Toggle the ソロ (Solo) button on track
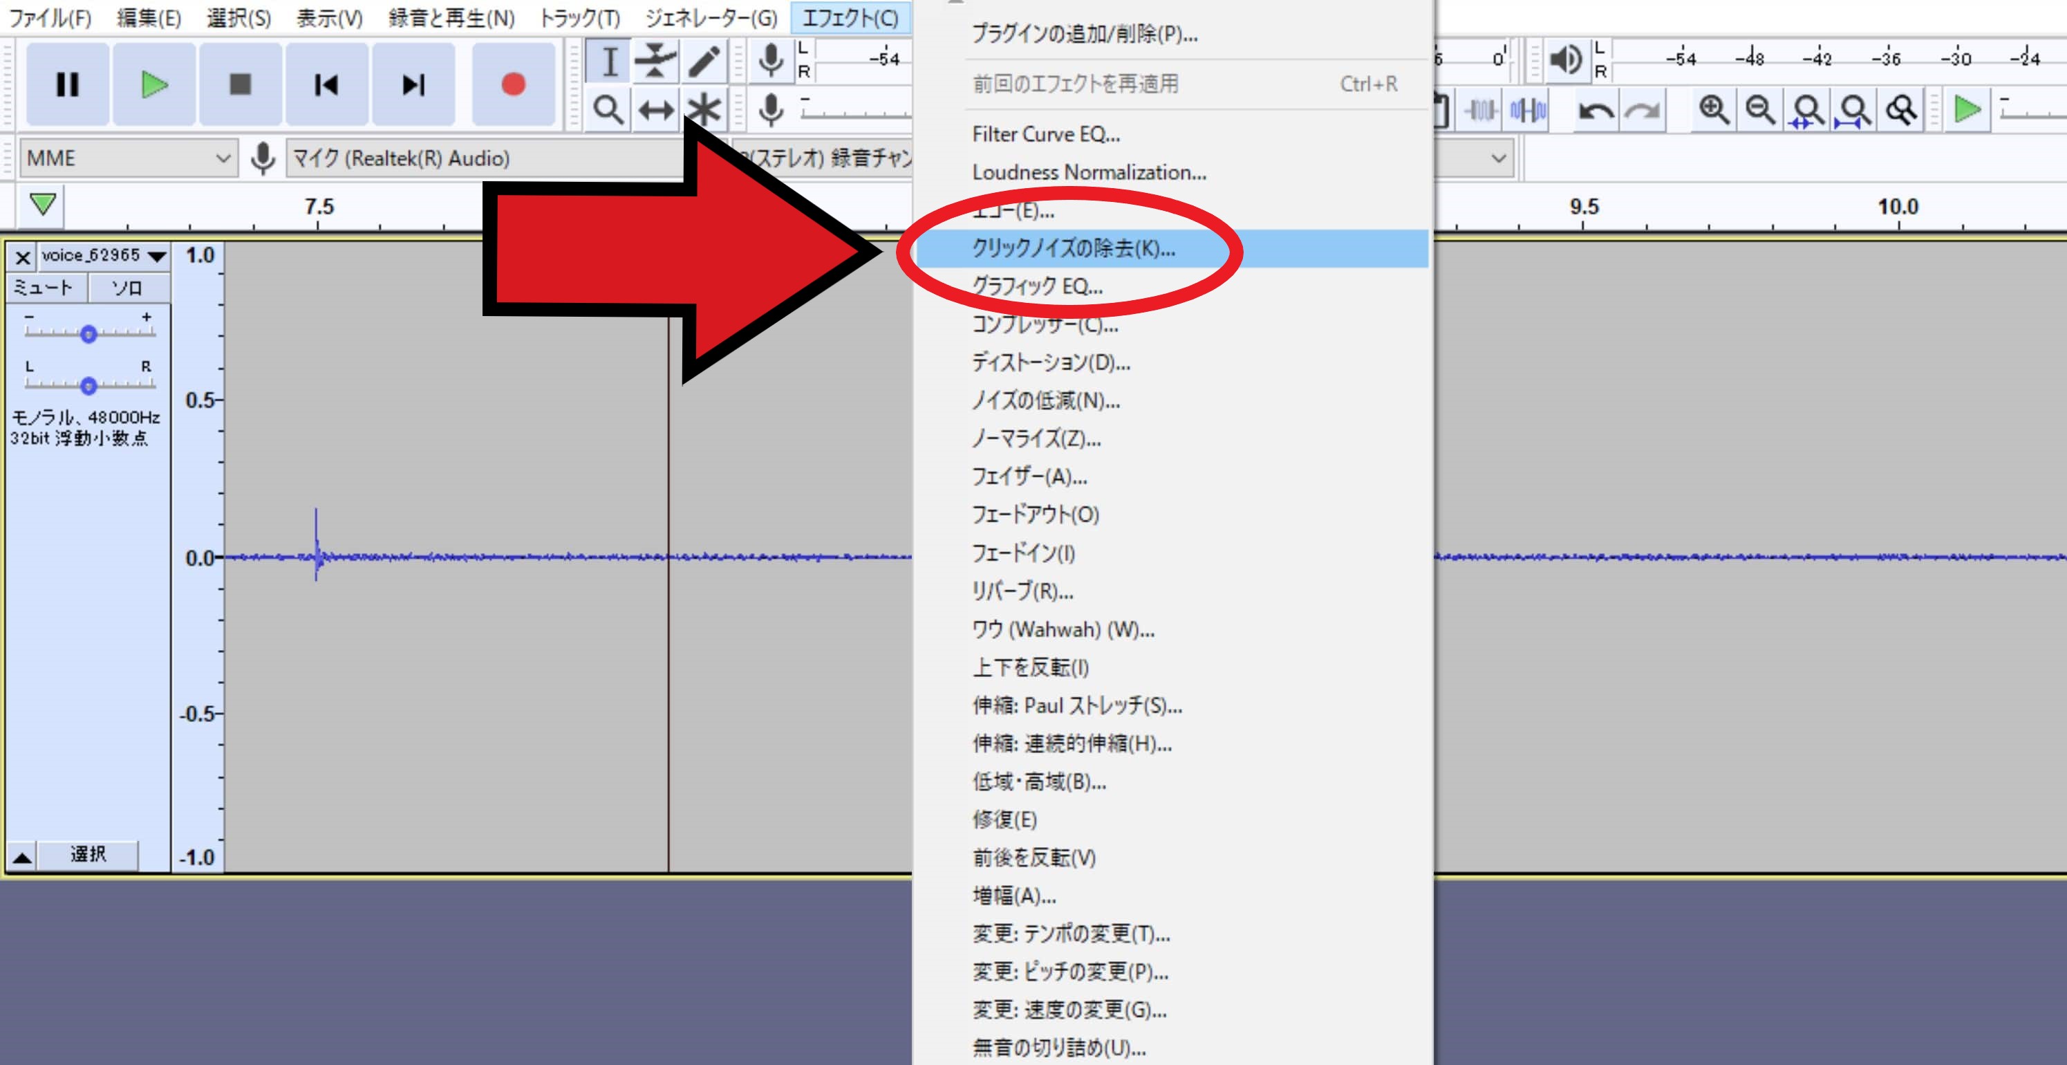Image resolution: width=2067 pixels, height=1065 pixels. point(128,287)
